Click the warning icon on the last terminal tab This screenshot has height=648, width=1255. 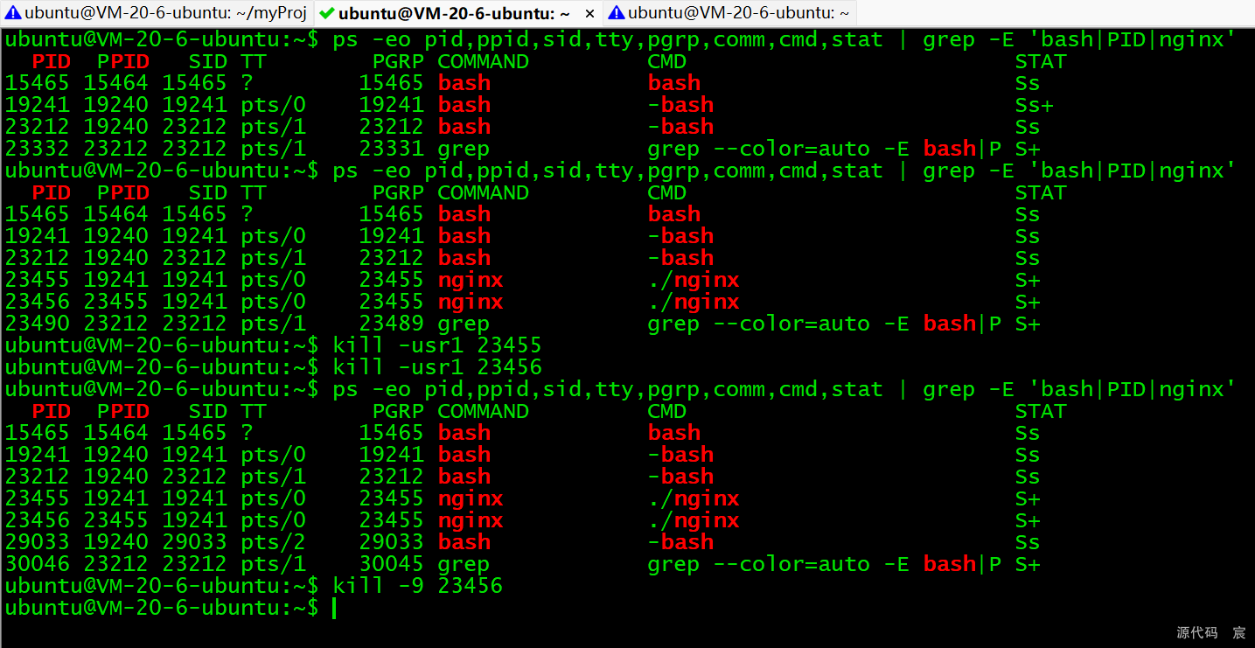[617, 13]
